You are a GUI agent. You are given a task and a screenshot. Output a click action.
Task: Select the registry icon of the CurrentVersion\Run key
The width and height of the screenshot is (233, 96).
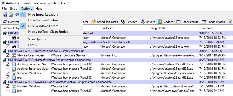tap(5, 51)
